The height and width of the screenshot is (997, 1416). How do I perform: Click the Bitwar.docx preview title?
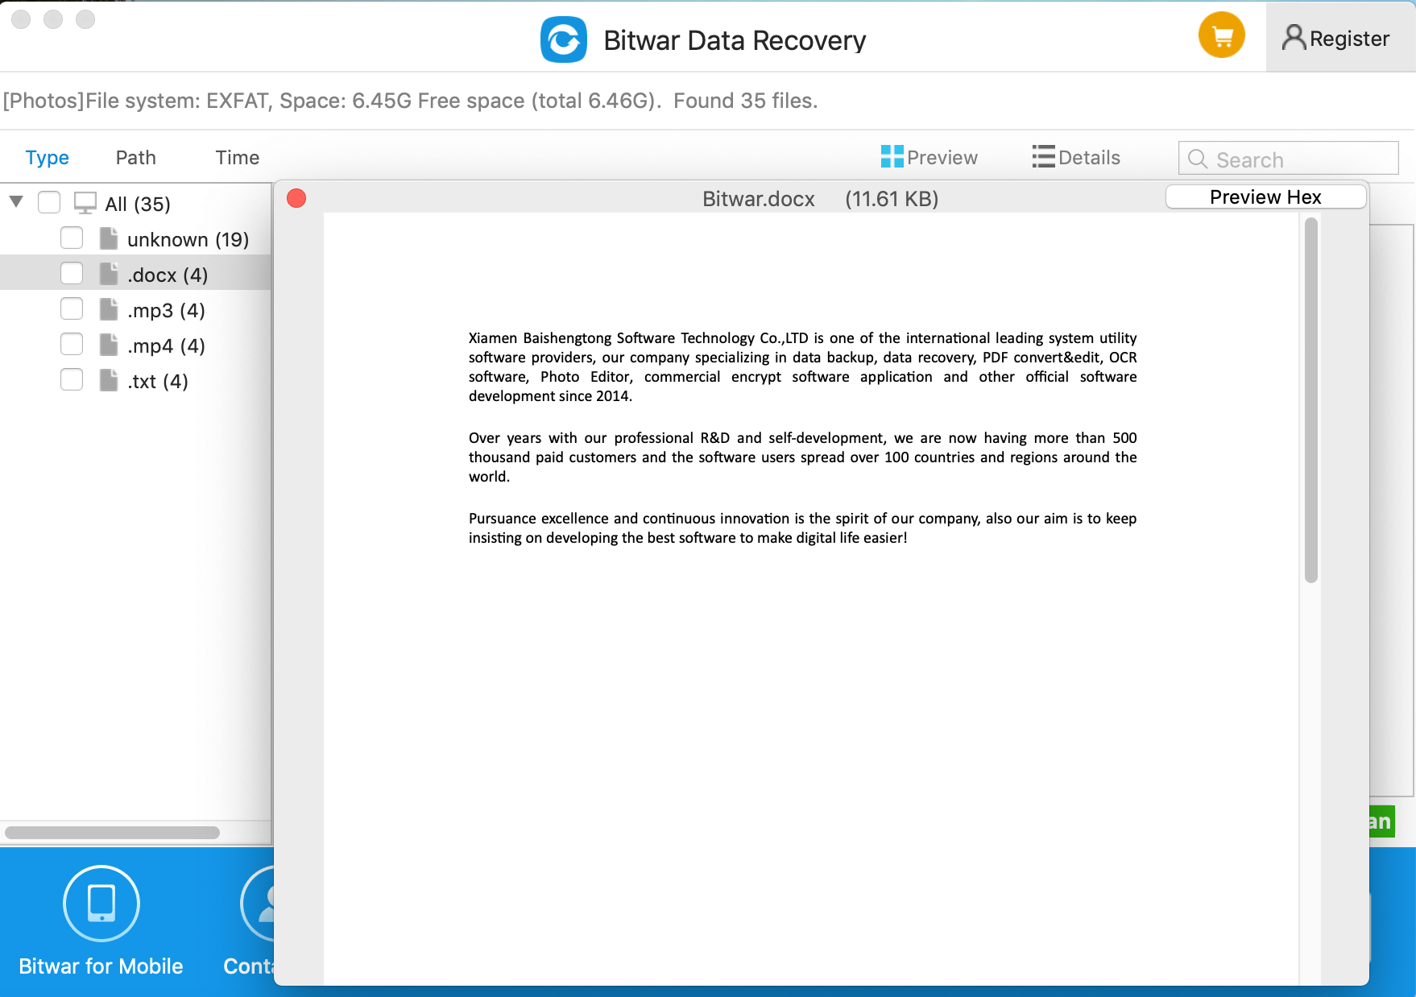tap(759, 199)
